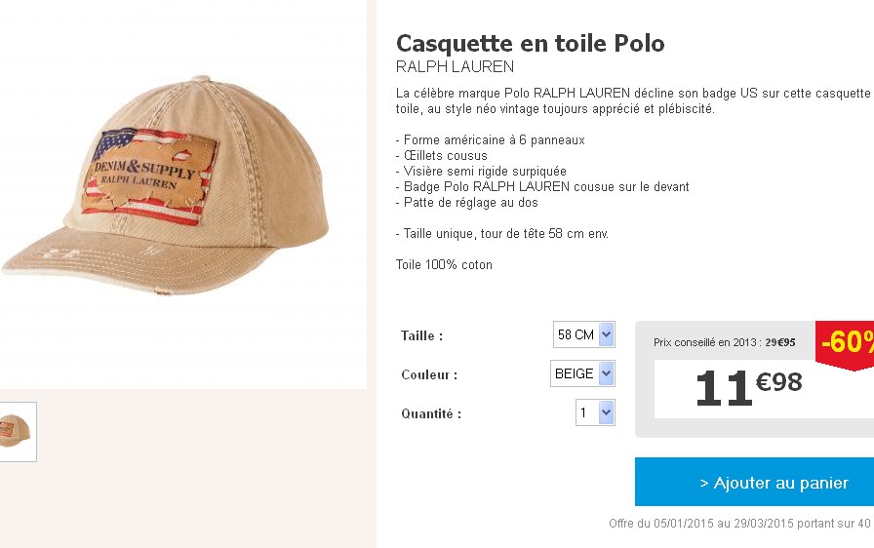
Task: Click the small cap thumbnail image
Action: pos(17,431)
